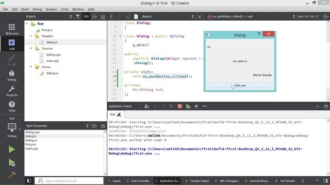The height and width of the screenshot is (185, 330).
Task: Close the Projects side panel
Action: [103, 16]
